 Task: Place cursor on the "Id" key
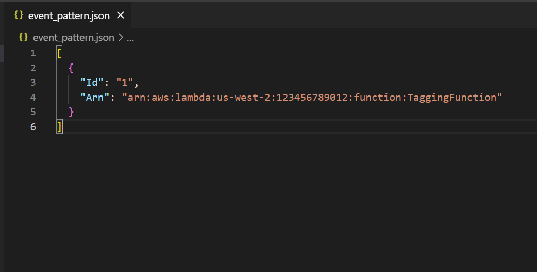coord(92,83)
